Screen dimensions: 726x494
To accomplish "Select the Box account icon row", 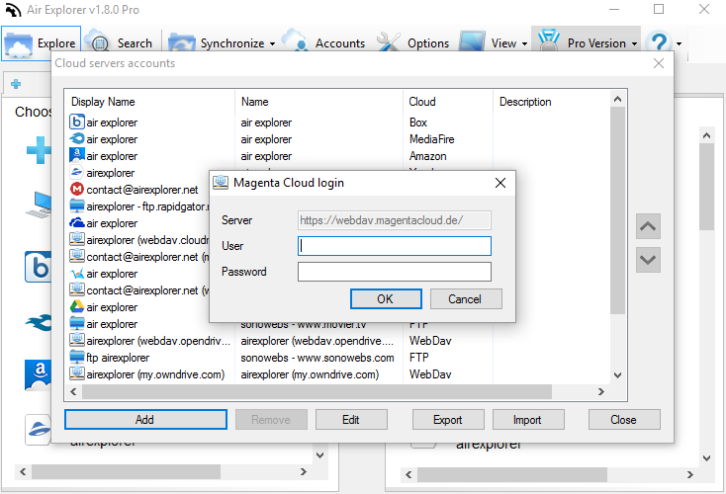I will 77,123.
